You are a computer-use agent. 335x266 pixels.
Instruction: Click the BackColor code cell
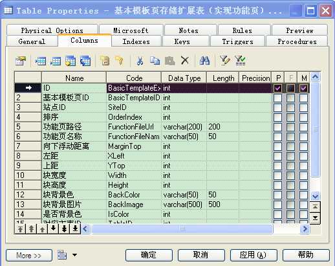click(134, 195)
